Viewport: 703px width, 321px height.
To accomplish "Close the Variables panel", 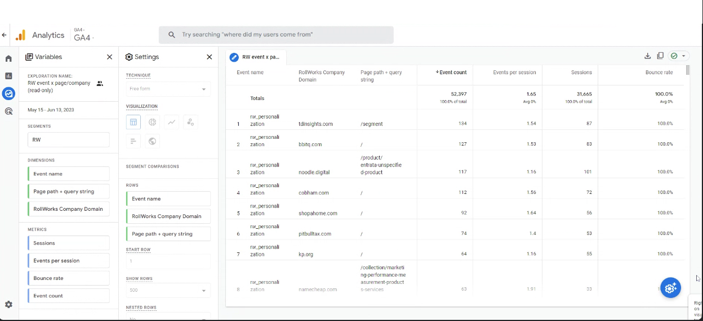I will [110, 57].
